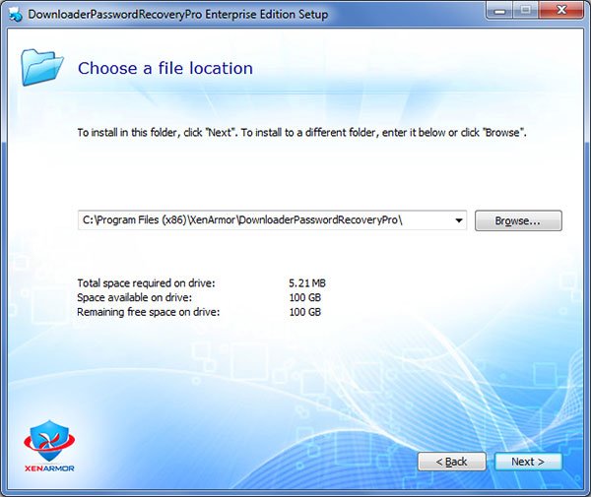Screen dimensions: 591x497
Task: Close the Setup window
Action: click(x=561, y=11)
